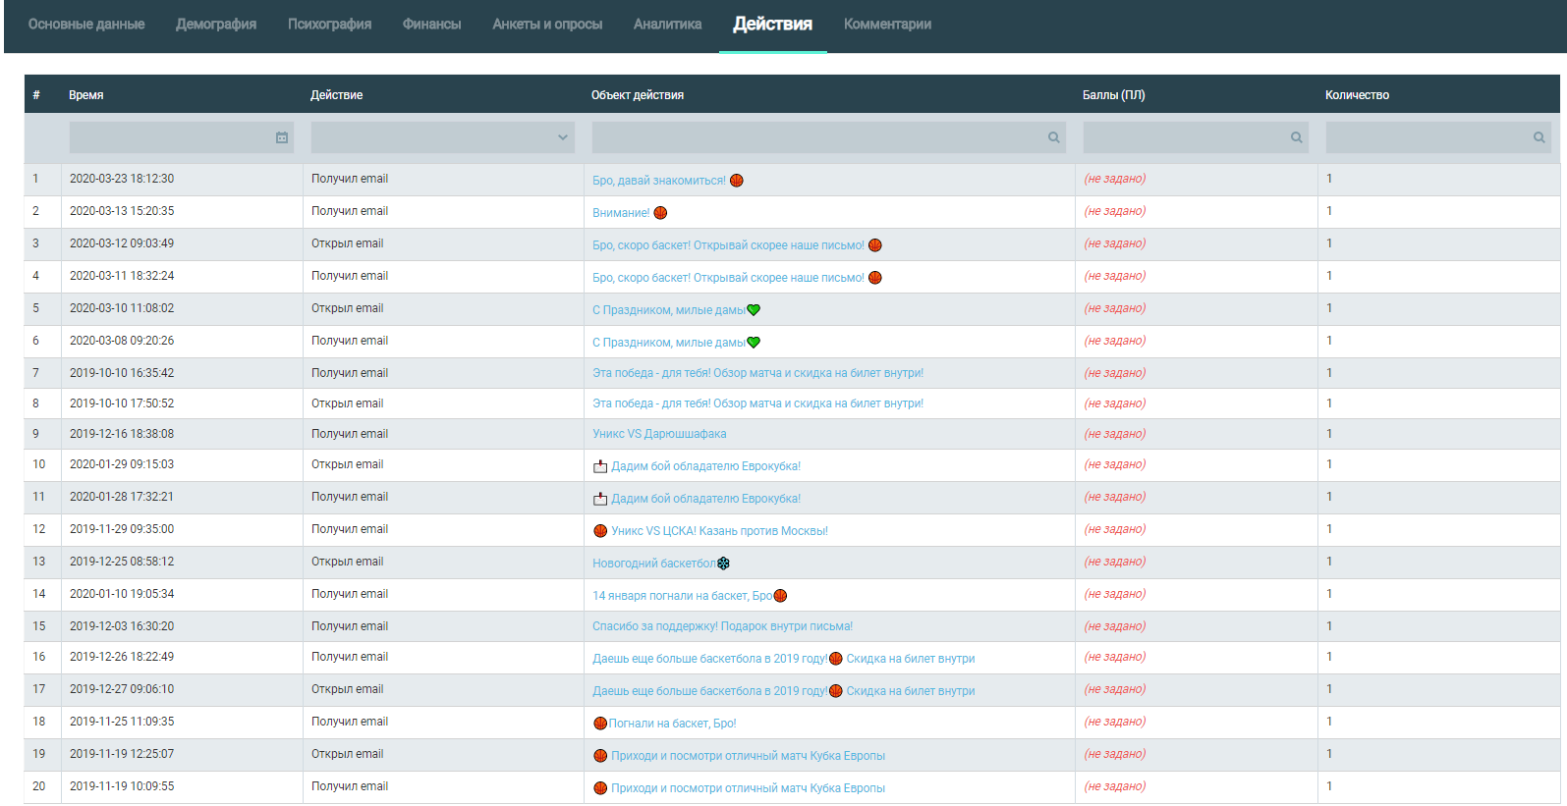
Task: Sort table by Время column header
Action: pyautogui.click(x=86, y=95)
